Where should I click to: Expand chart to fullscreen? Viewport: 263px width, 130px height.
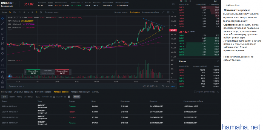coord(163,12)
